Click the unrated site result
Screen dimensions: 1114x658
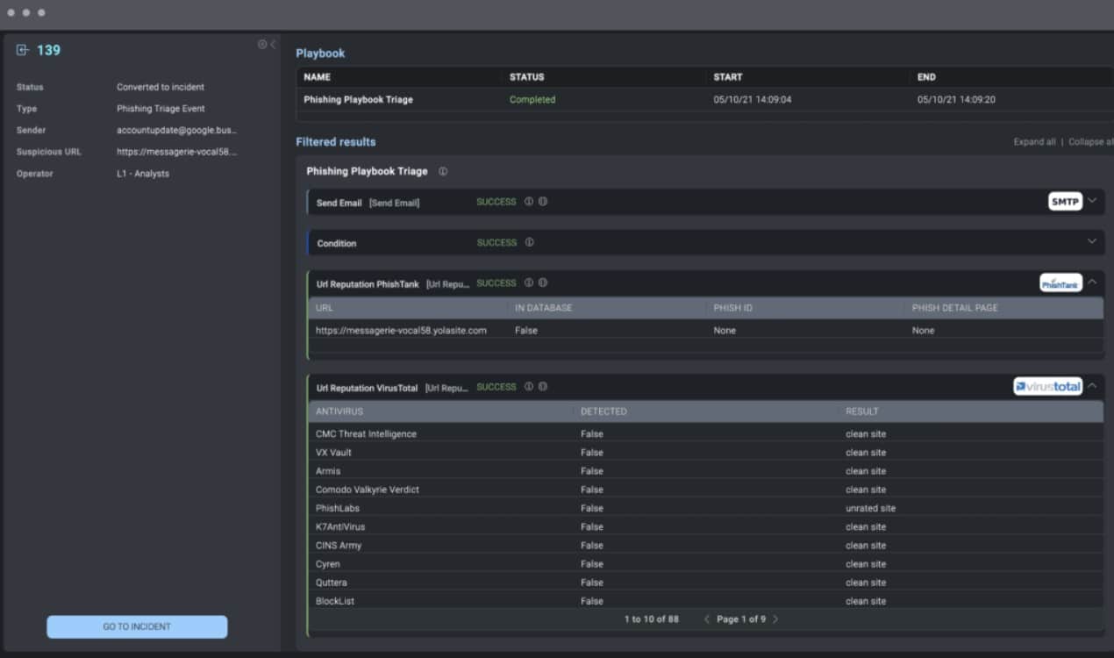[870, 508]
